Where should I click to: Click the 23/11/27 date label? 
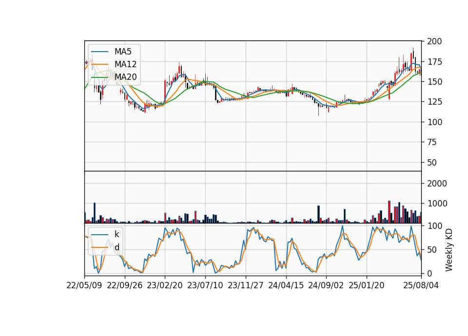click(x=246, y=285)
